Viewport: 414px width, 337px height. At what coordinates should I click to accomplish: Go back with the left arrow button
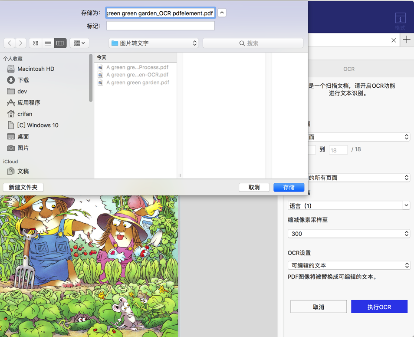click(10, 43)
